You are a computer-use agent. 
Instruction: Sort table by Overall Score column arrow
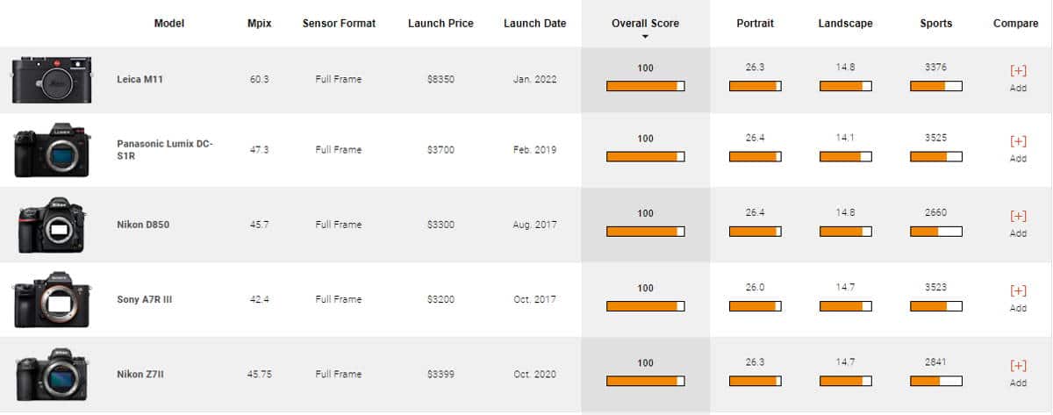(645, 37)
